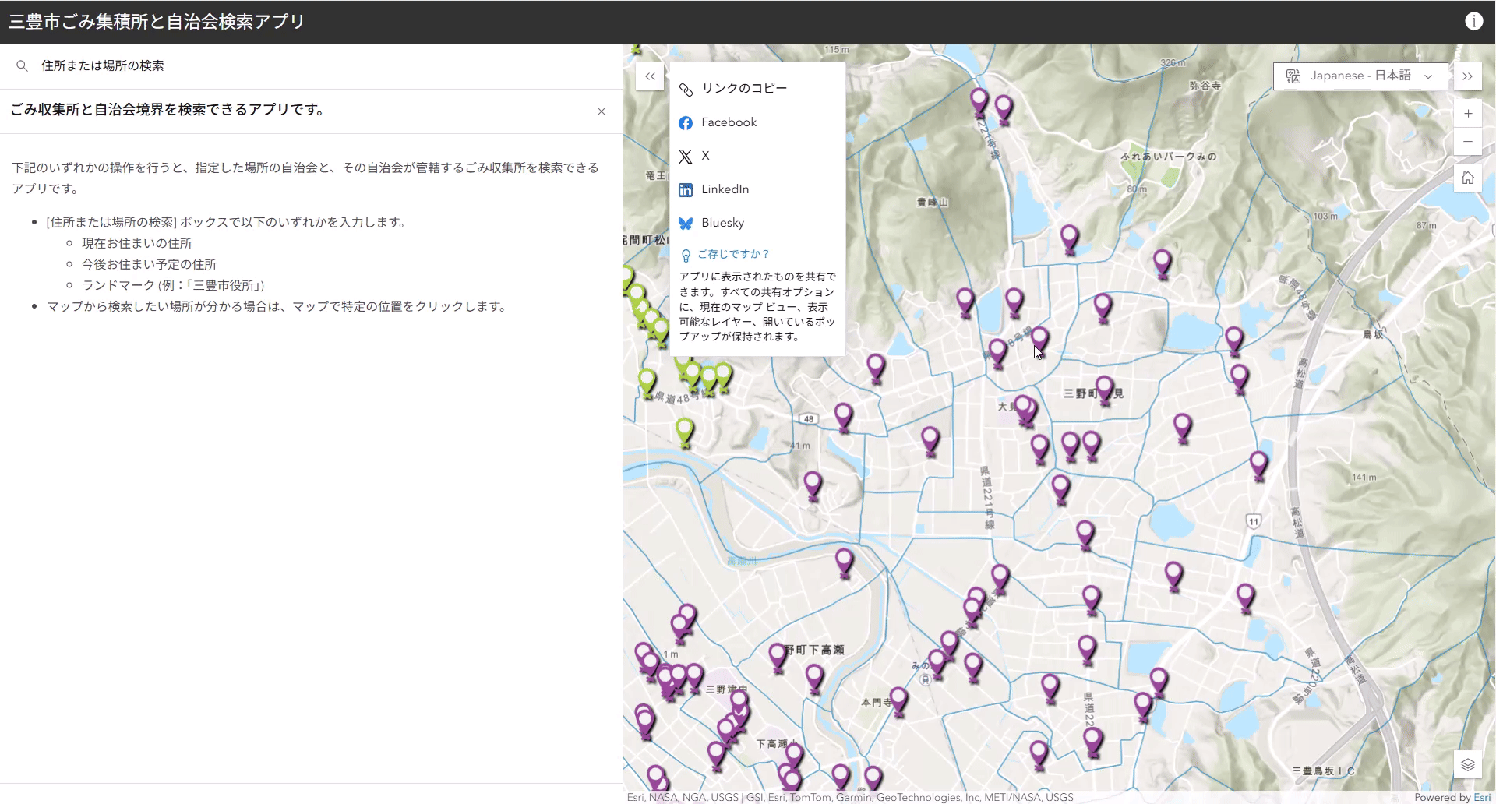
Task: Open the app information icon in header
Action: pyautogui.click(x=1473, y=21)
